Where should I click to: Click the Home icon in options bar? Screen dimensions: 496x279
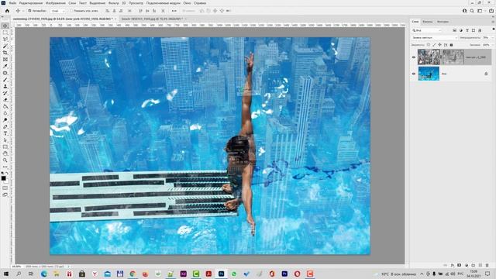(7, 11)
